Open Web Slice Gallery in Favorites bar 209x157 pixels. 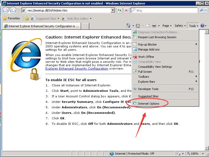coord(77,19)
